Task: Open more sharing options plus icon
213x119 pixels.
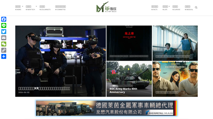Action: pos(4,56)
